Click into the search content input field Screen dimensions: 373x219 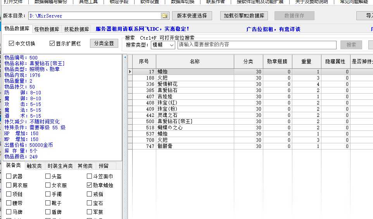256,45
